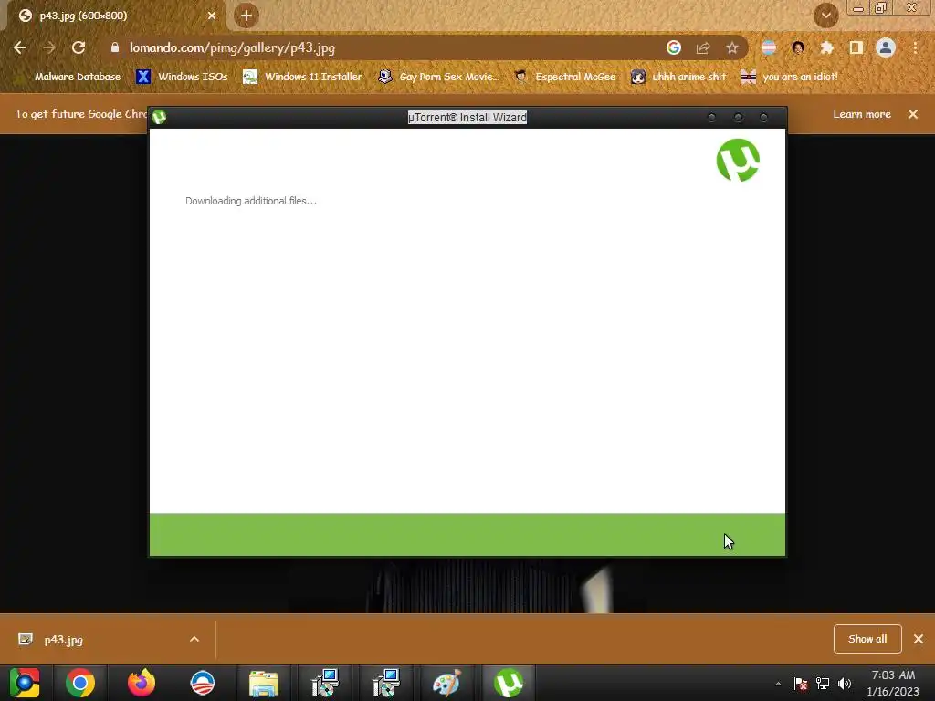Viewport: 935px width, 701px height.
Task: Launch Firefox from taskbar
Action: tap(142, 683)
